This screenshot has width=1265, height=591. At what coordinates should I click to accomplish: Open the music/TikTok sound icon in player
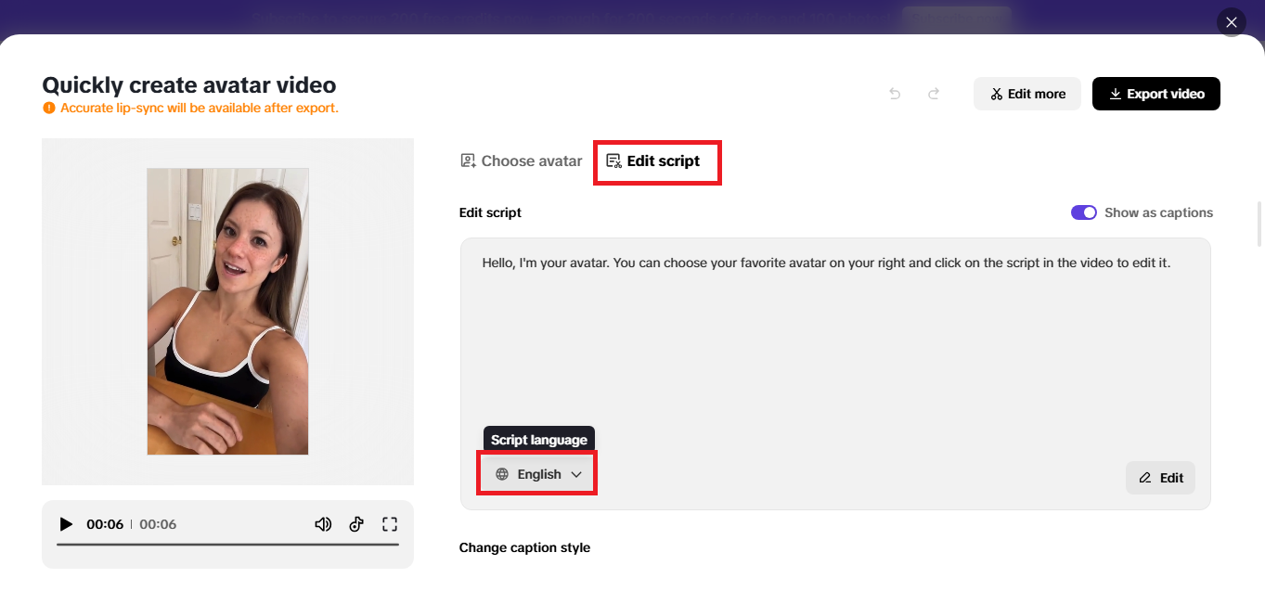pyautogui.click(x=356, y=523)
